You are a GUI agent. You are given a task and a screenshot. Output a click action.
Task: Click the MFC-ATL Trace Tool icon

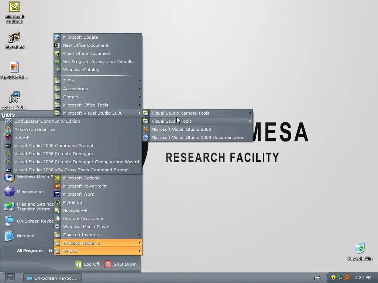coord(8,129)
